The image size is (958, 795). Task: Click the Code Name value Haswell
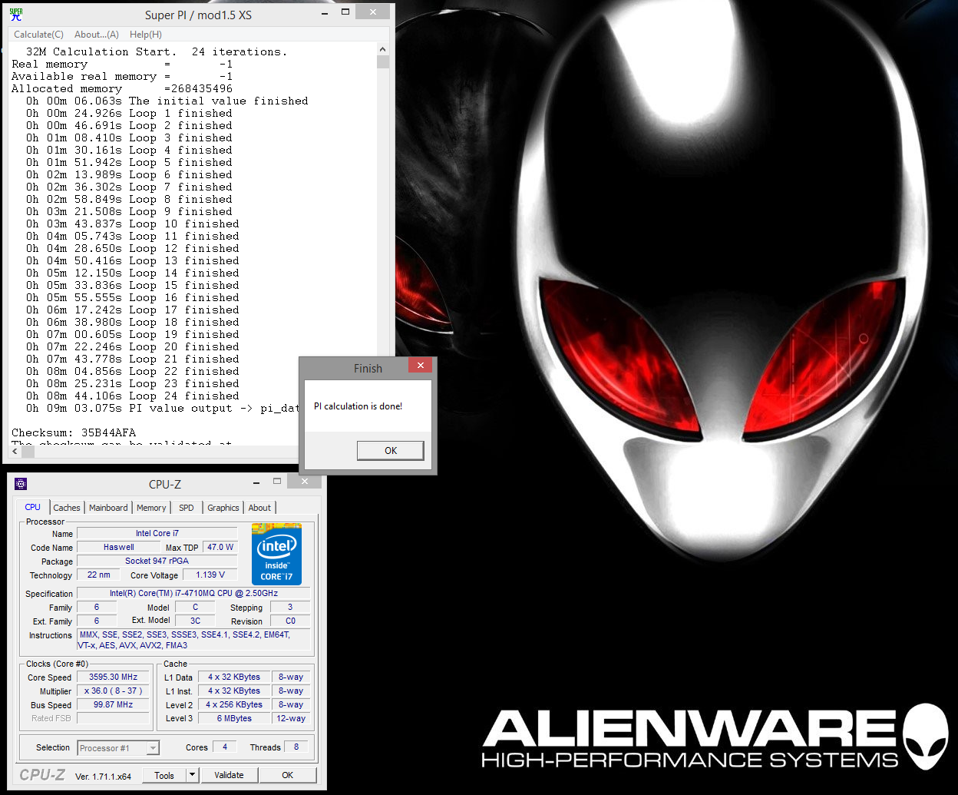pos(119,548)
